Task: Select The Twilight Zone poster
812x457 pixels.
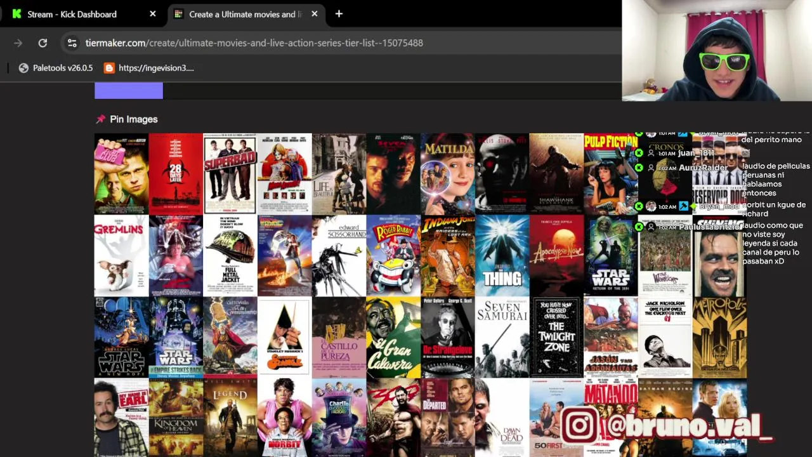Action: pyautogui.click(x=556, y=338)
